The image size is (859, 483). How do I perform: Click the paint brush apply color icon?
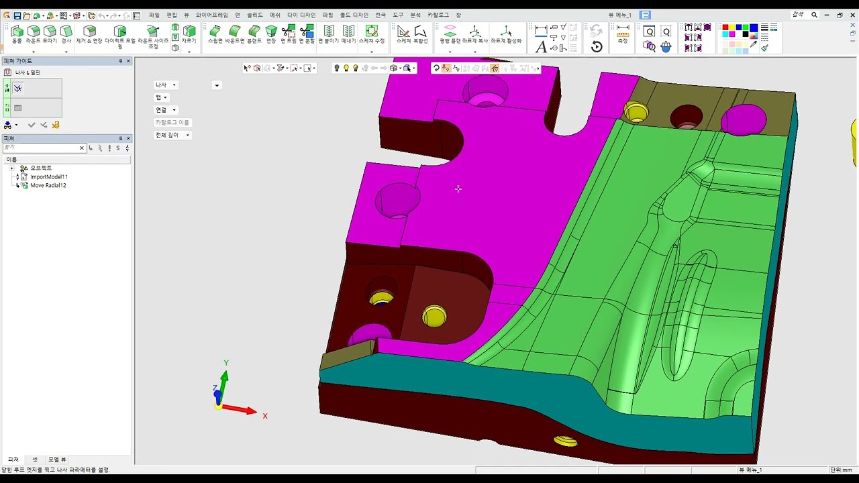764,47
